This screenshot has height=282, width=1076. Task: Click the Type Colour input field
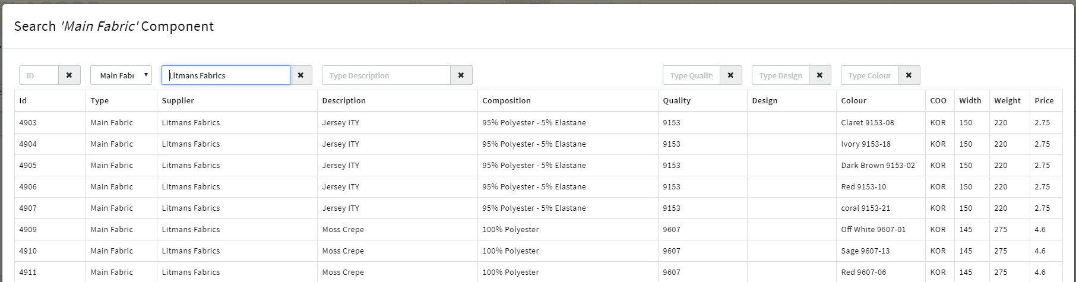869,75
